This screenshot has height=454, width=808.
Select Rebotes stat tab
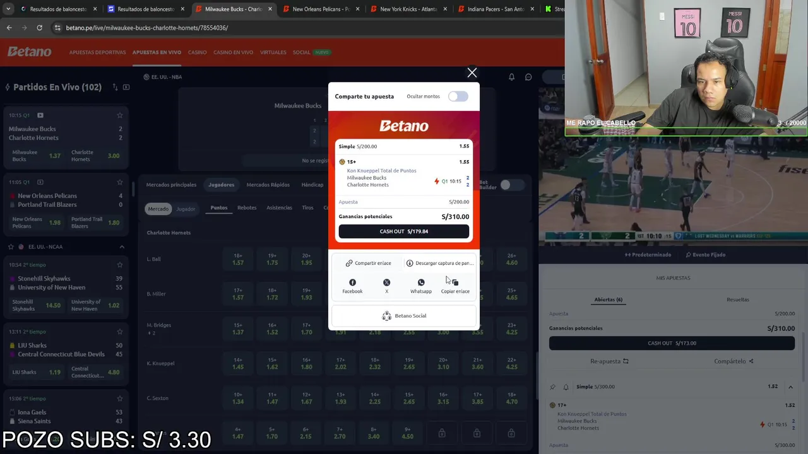(x=247, y=207)
